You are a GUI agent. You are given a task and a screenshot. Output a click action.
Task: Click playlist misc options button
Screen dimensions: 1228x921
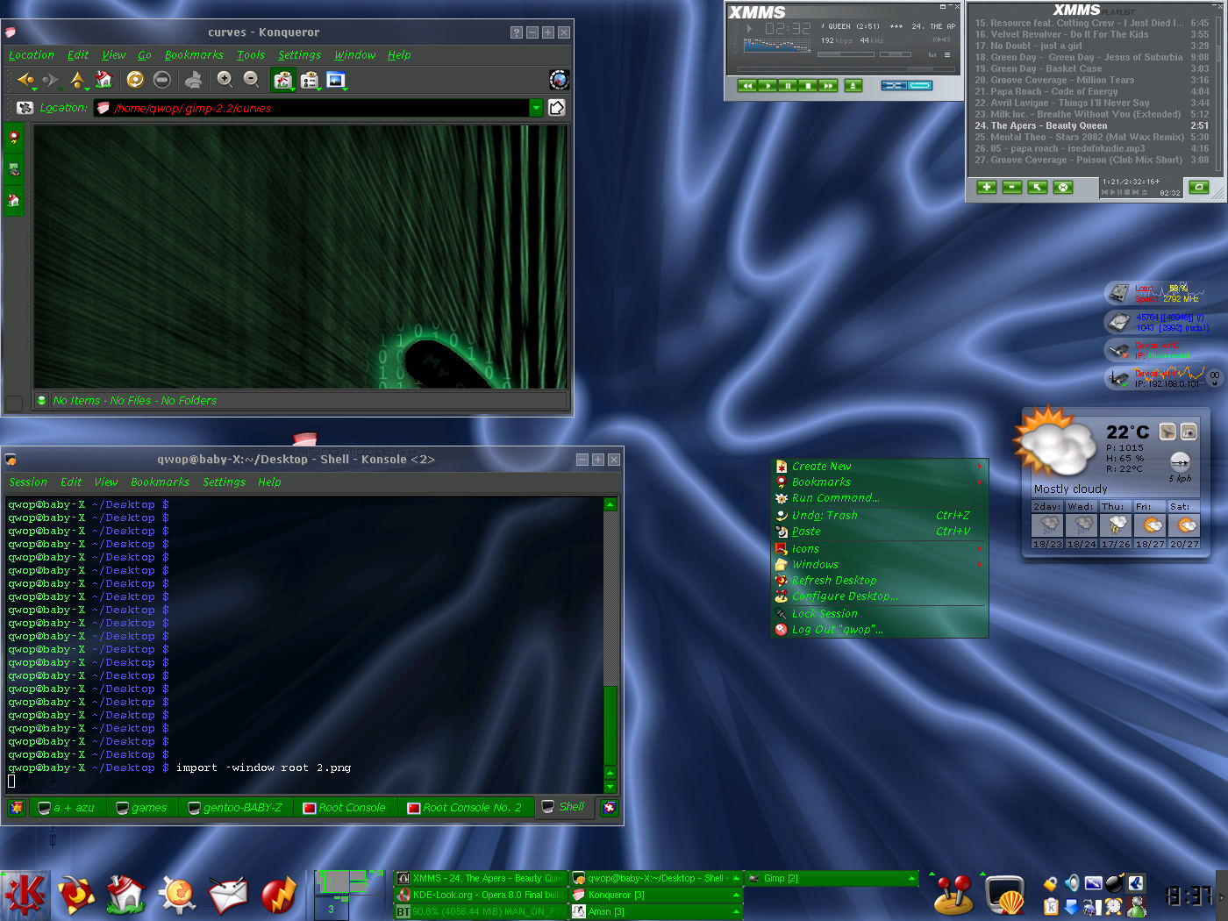pyautogui.click(x=1062, y=187)
